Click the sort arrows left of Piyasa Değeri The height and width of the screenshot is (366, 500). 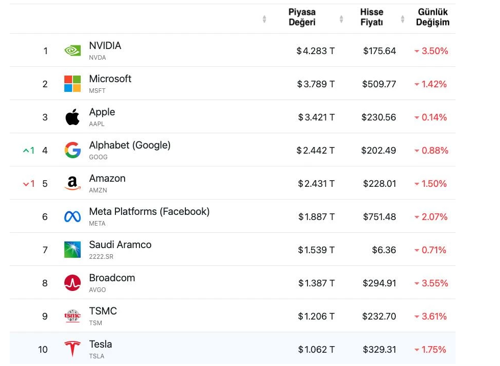tap(264, 19)
